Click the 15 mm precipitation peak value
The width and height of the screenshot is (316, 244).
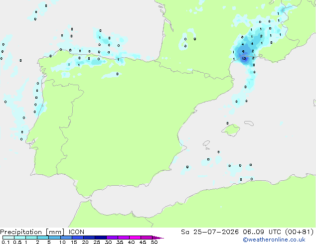[244, 59]
